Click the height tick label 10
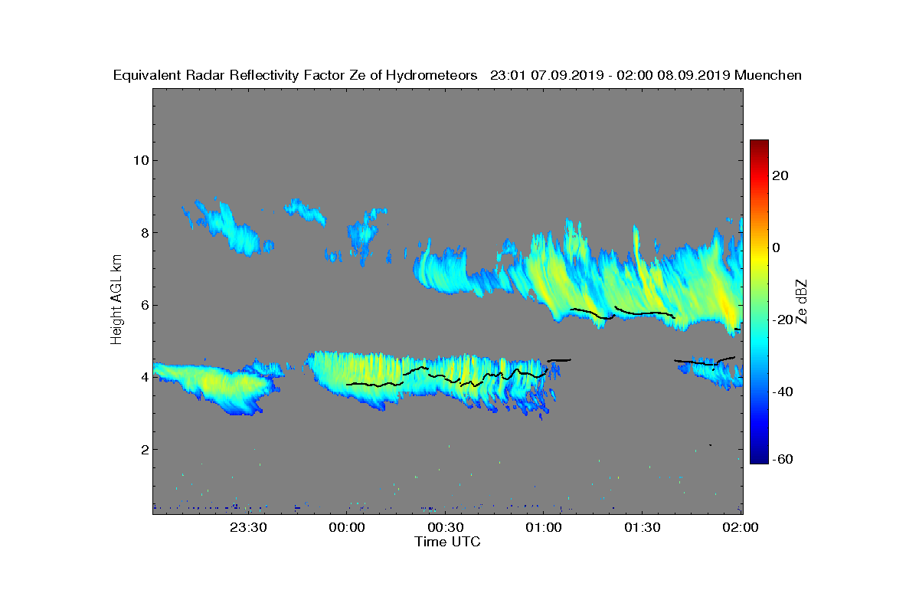This screenshot has width=919, height=613. click(139, 160)
